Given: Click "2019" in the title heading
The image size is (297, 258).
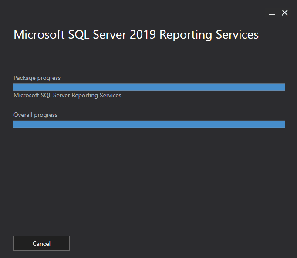Looking at the screenshot, I should point(142,35).
